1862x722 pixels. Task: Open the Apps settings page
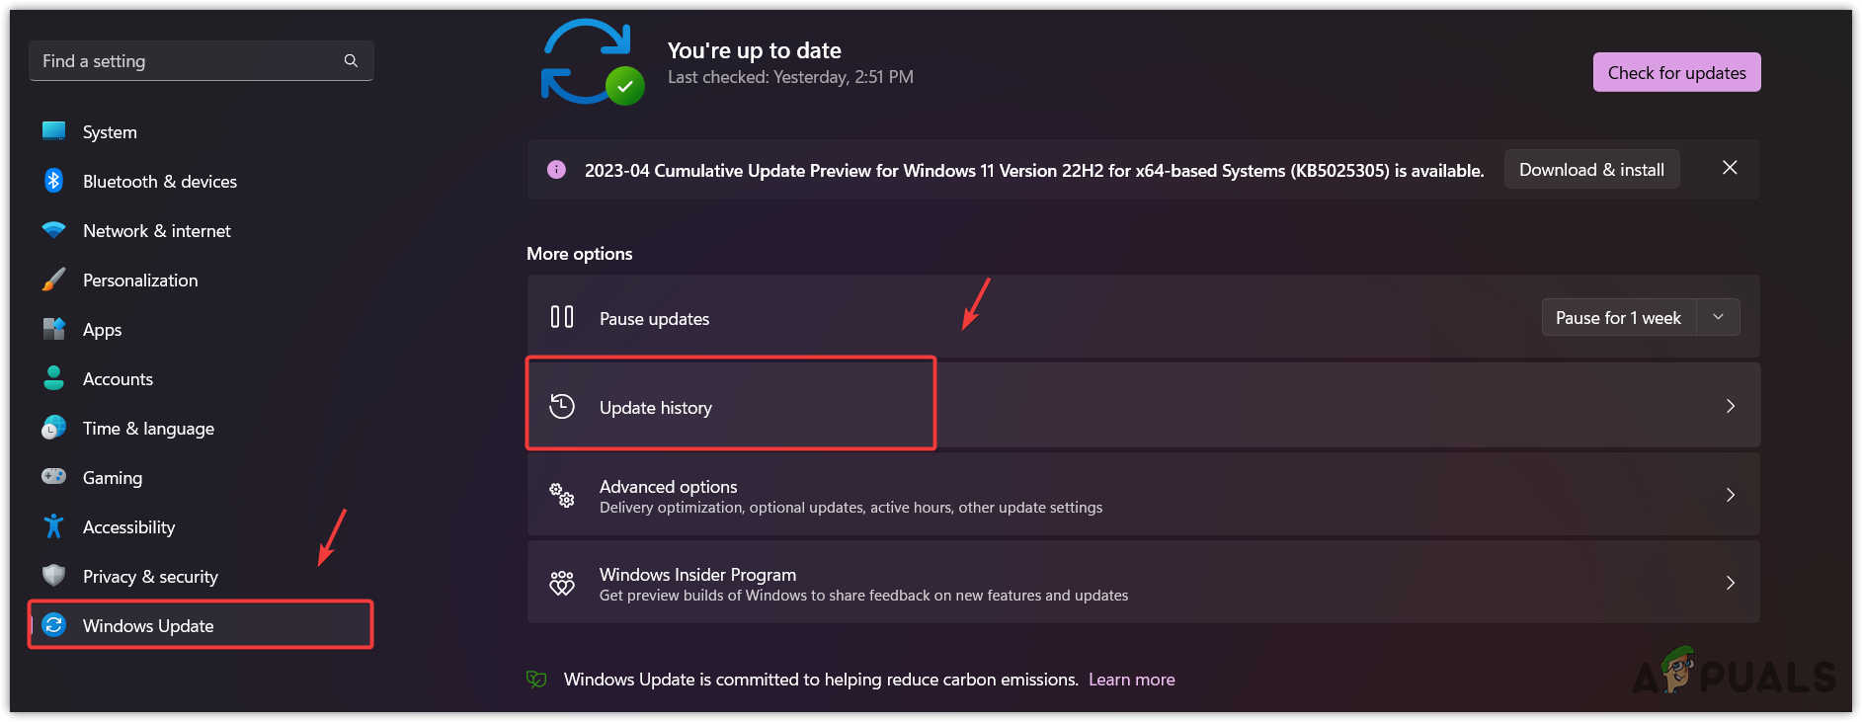pos(202,329)
